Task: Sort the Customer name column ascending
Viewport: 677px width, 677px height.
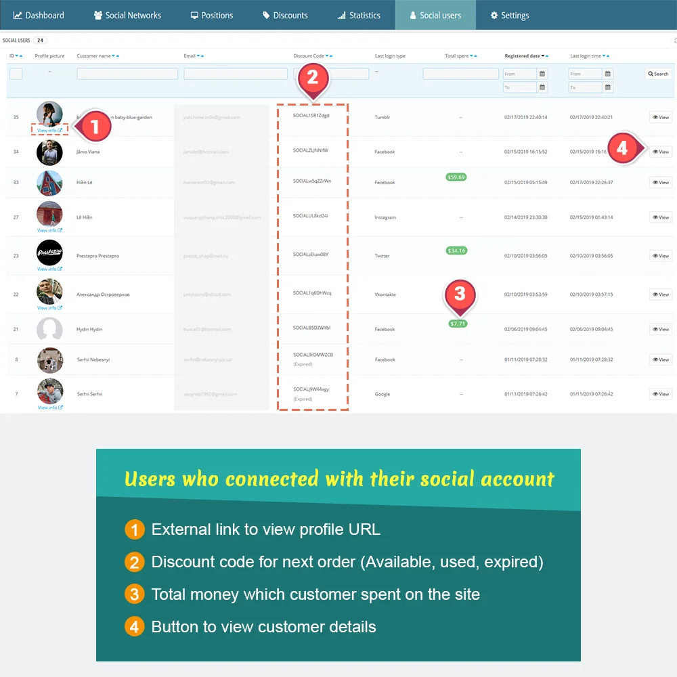Action: coord(117,56)
